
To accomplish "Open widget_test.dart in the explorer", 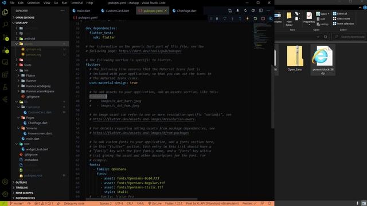I will tap(37, 149).
